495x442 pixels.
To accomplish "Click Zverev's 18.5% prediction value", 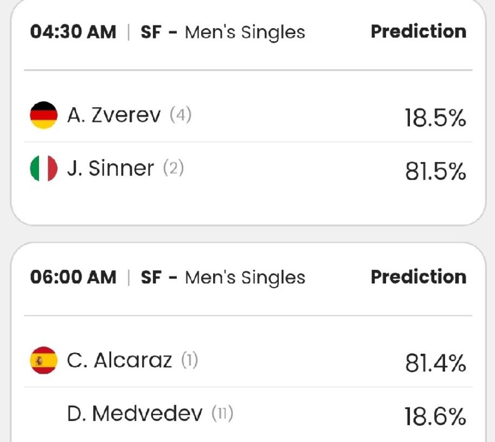I will [x=435, y=118].
